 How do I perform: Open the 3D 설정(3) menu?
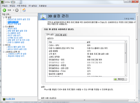pos(33,6)
